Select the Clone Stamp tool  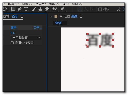40,9
